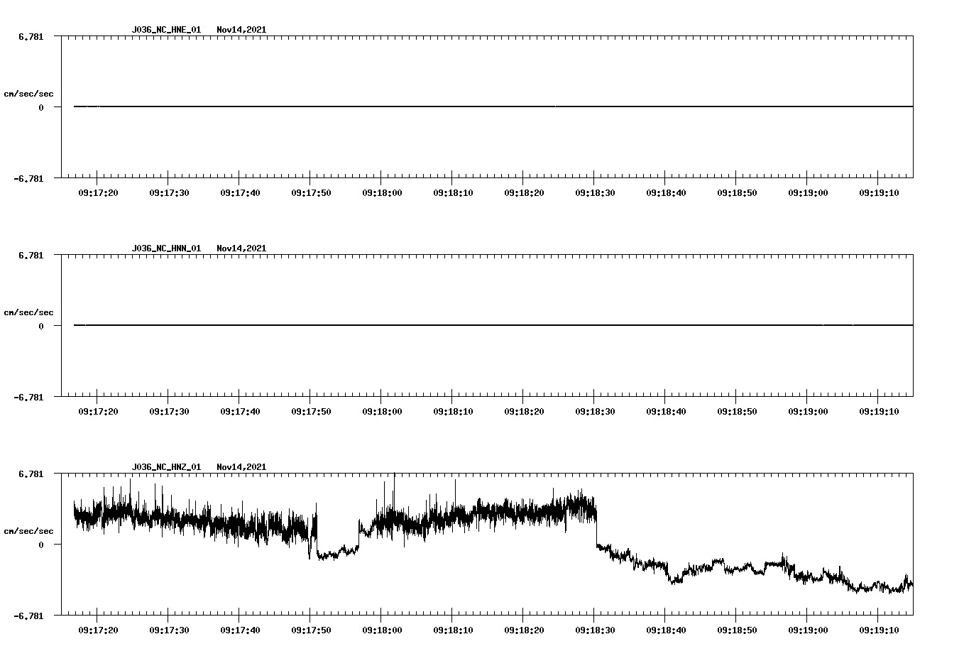Click the cm/sec/sec unit label of HNZ plot
964x656 pixels.
[x=28, y=531]
